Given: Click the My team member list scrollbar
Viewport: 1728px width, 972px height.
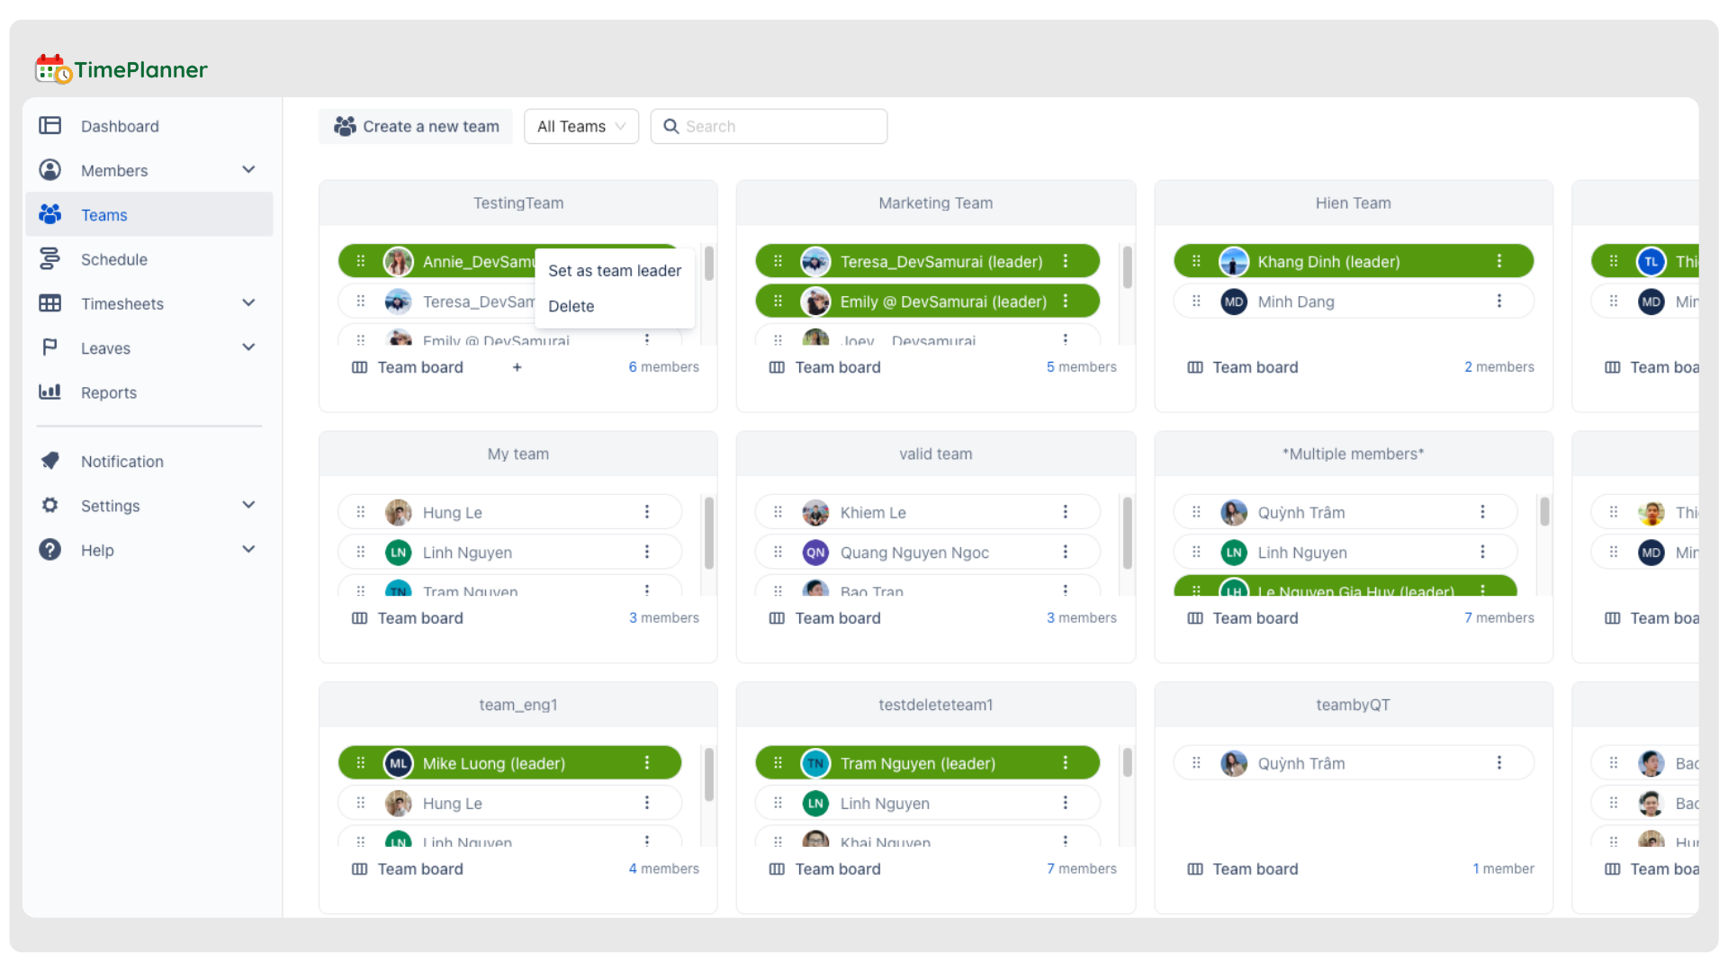Looking at the screenshot, I should tap(709, 533).
